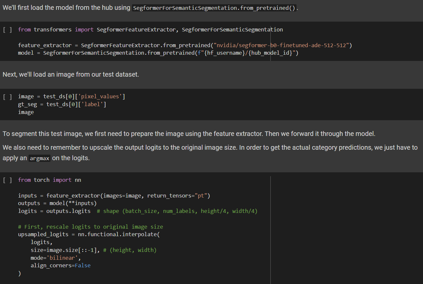Viewport: 423px width, 284px height.
Task: Run the torch interpolation code cell
Action: click(x=7, y=180)
